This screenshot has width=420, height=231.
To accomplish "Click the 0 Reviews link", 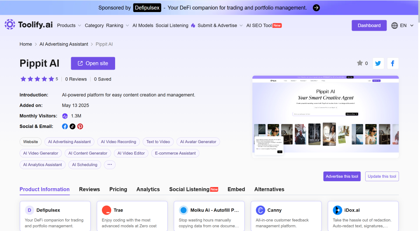I will (76, 79).
